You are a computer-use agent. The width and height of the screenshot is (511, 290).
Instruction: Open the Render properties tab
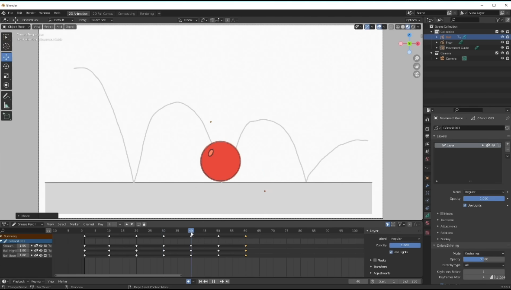pyautogui.click(x=427, y=128)
